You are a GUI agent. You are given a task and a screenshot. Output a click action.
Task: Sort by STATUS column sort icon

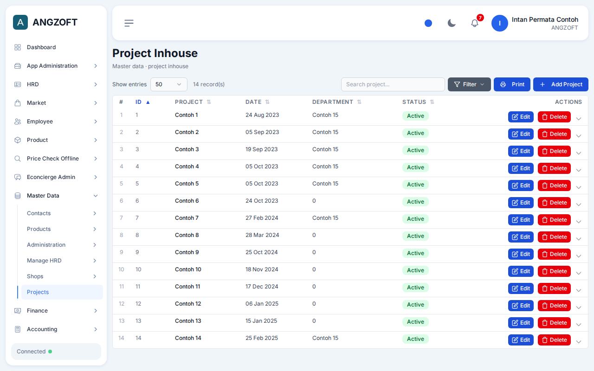coord(432,102)
